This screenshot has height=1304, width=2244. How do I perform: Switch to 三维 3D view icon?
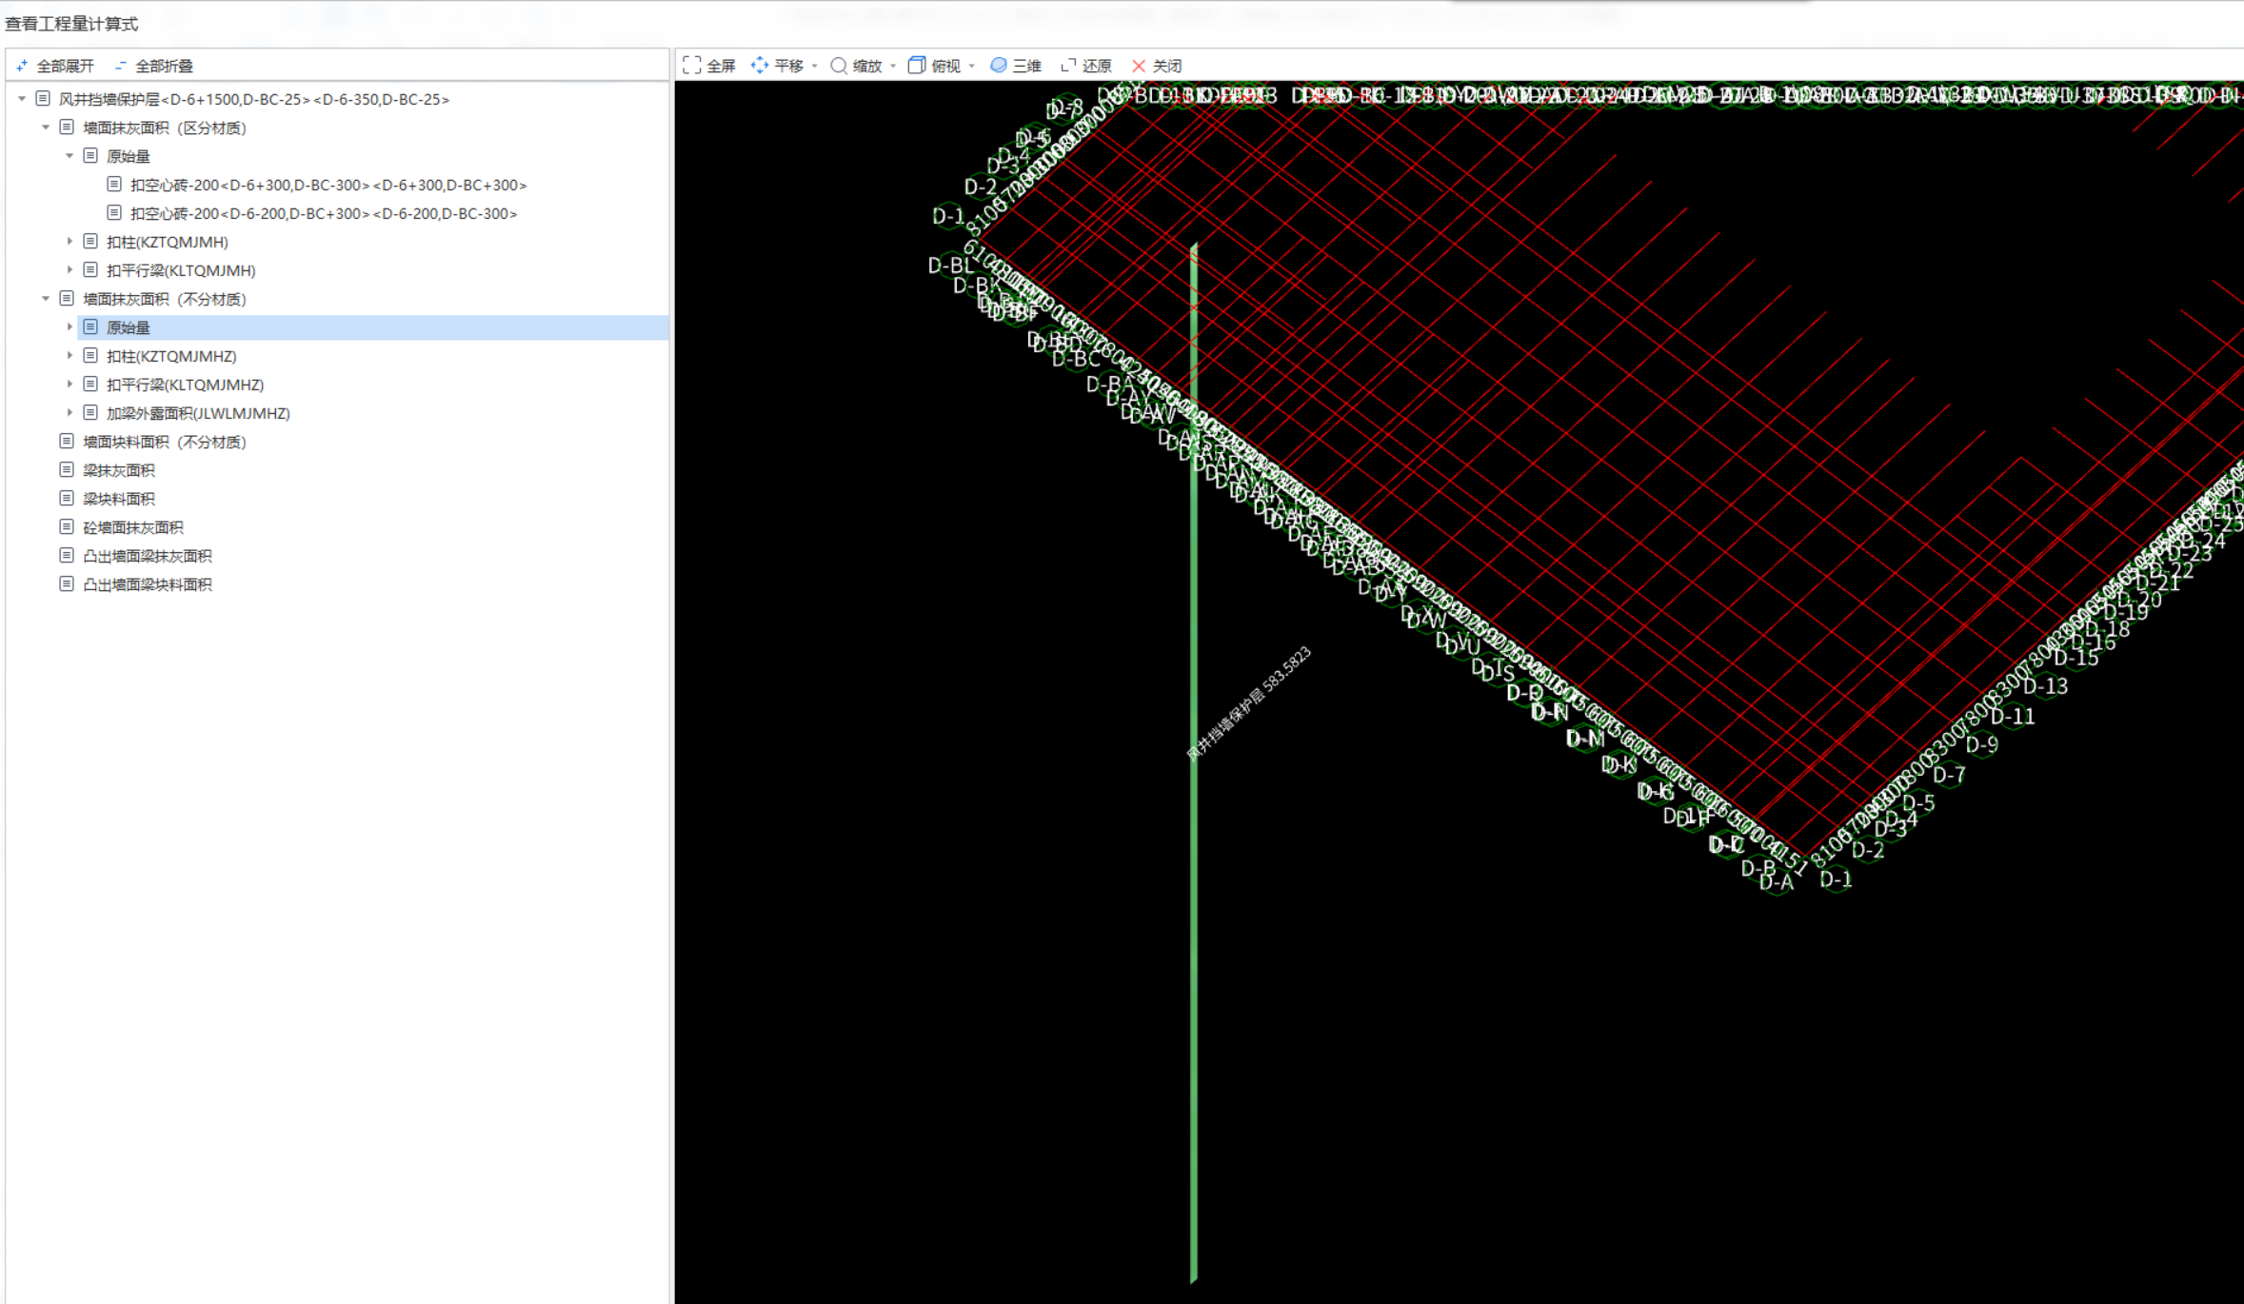999,65
